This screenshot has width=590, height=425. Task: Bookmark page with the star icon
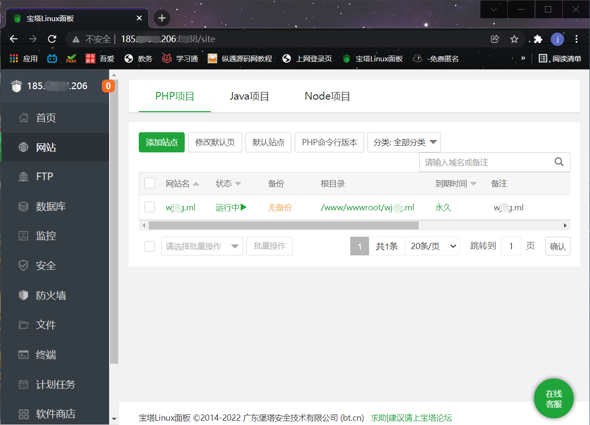[x=514, y=39]
